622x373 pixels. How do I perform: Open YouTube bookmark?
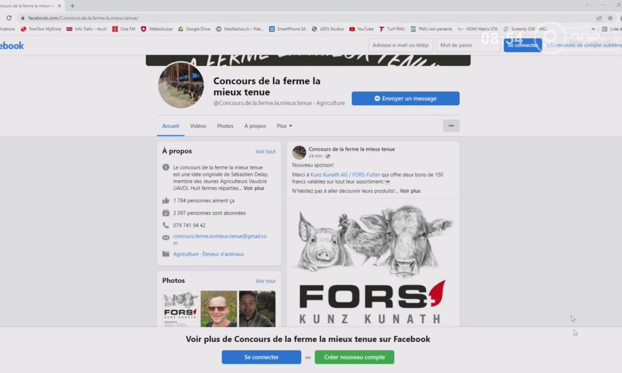coord(361,29)
